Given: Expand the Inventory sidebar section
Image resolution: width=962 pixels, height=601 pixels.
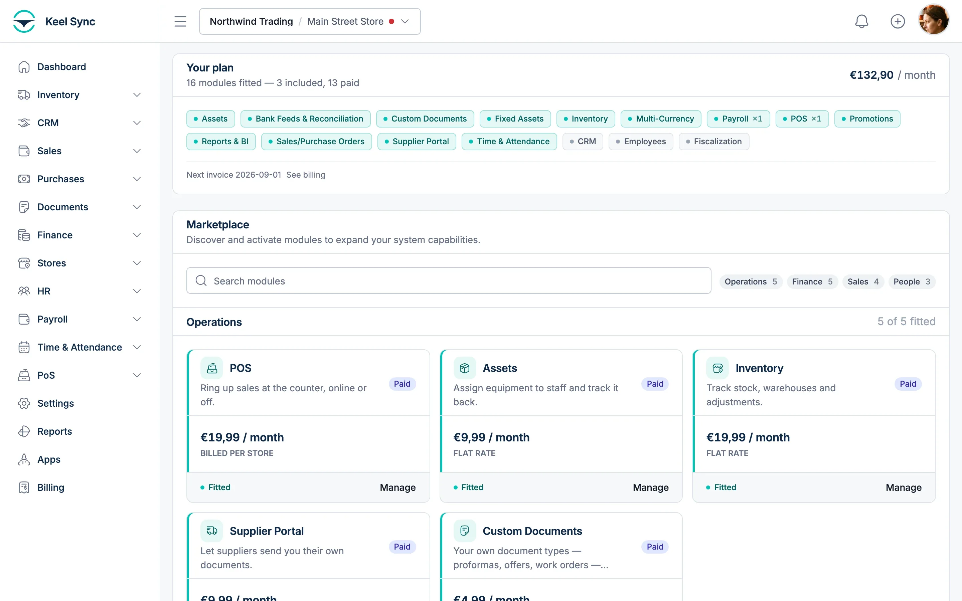Looking at the screenshot, I should pos(137,94).
